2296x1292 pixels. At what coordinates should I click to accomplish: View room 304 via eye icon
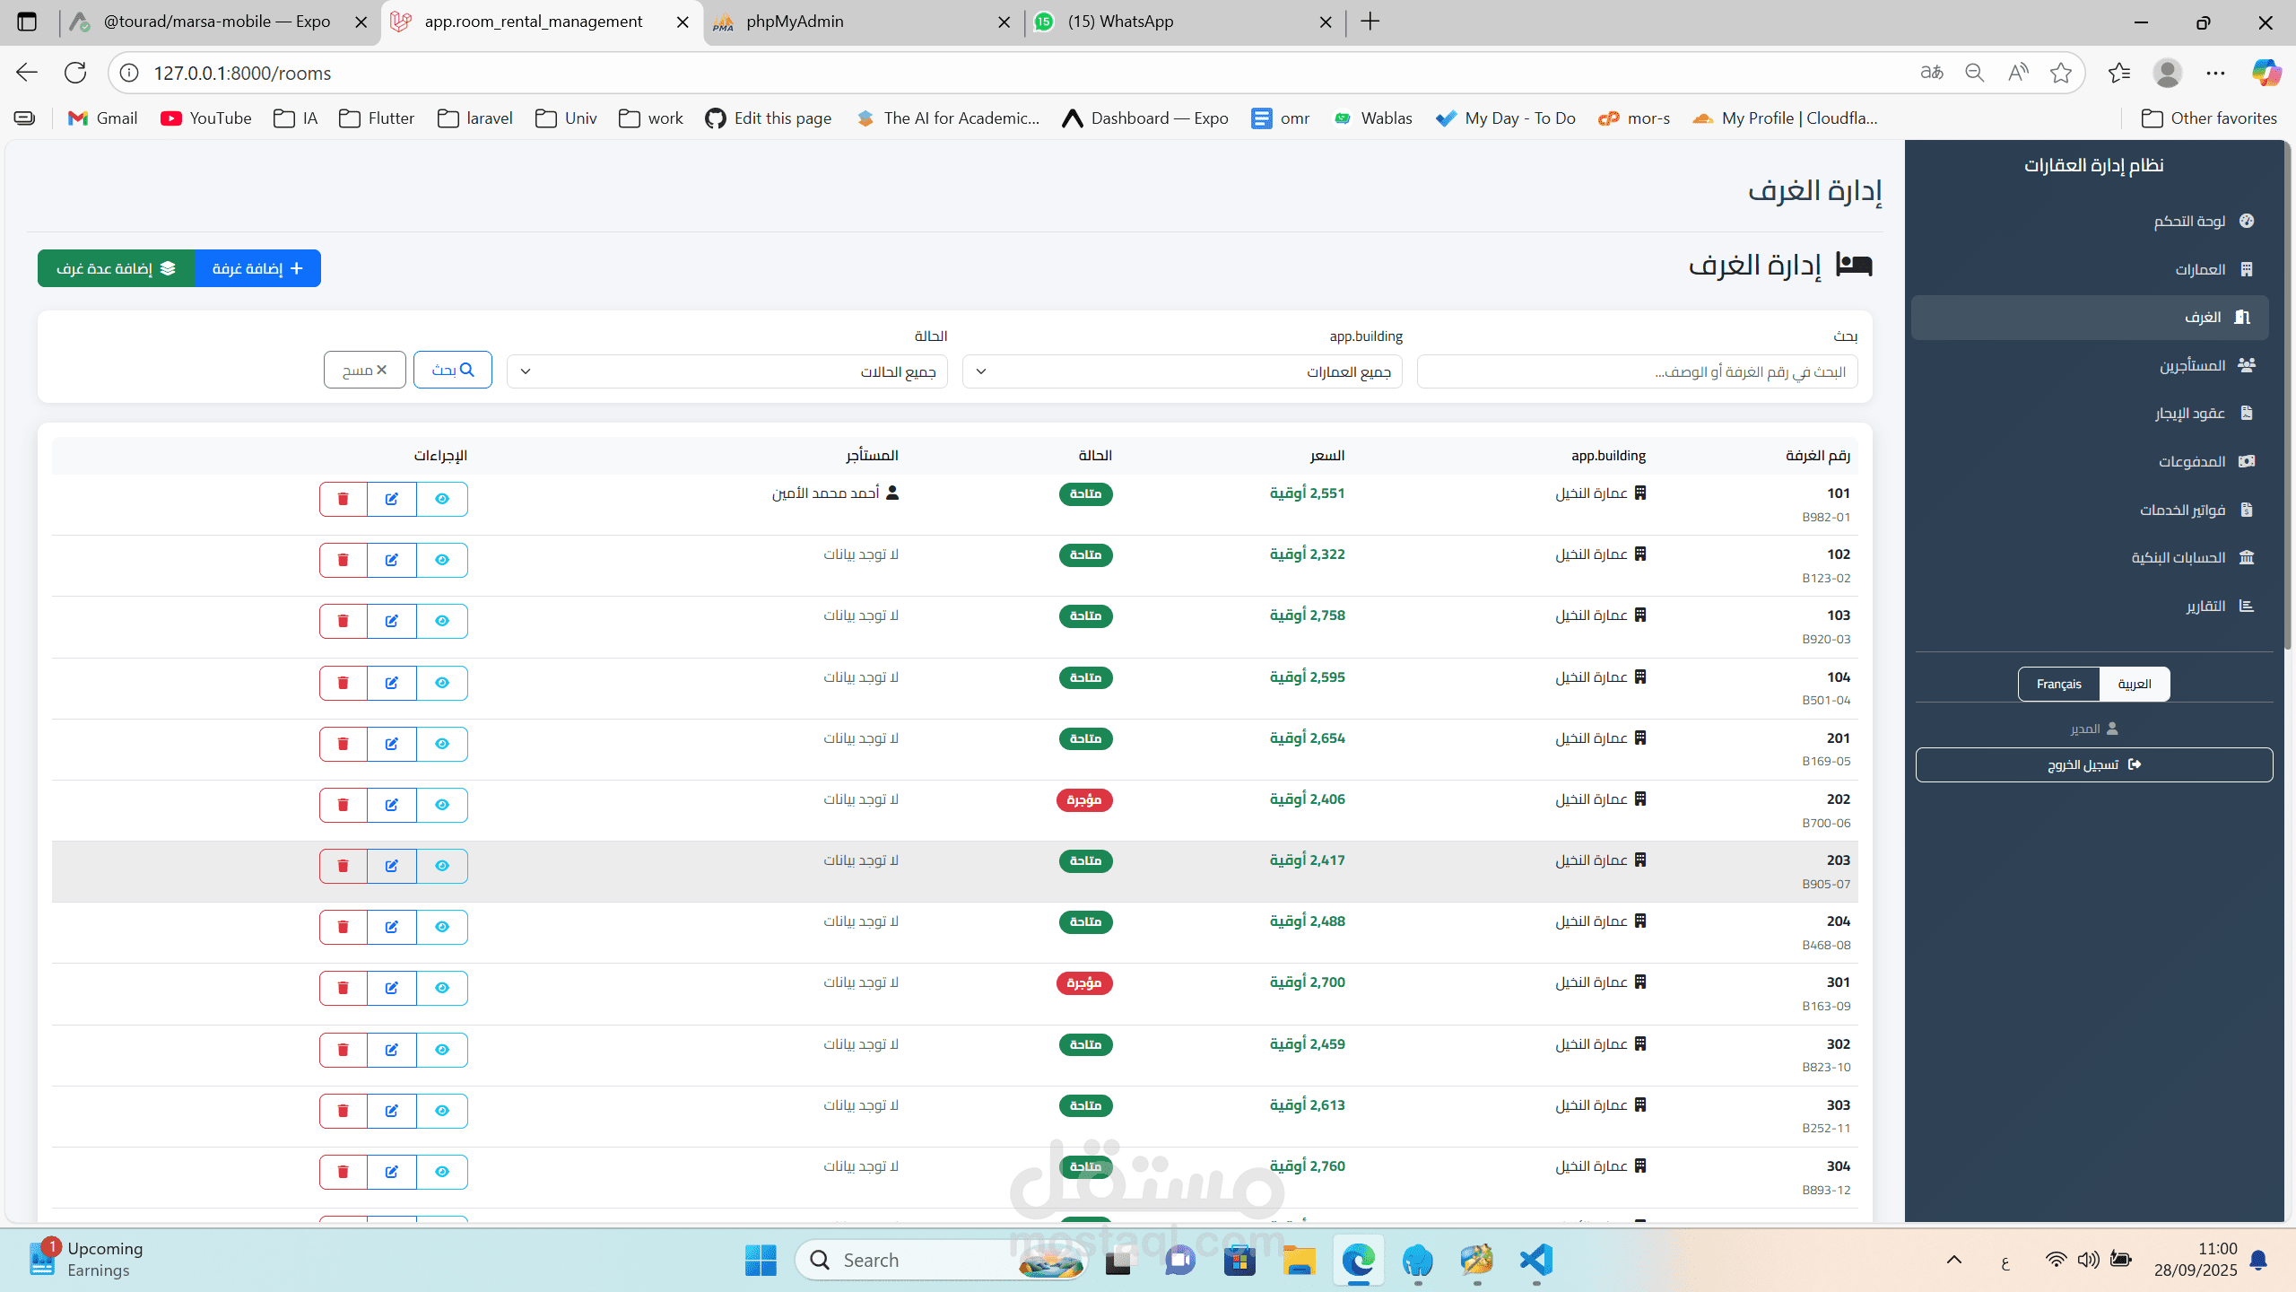pyautogui.click(x=442, y=1172)
